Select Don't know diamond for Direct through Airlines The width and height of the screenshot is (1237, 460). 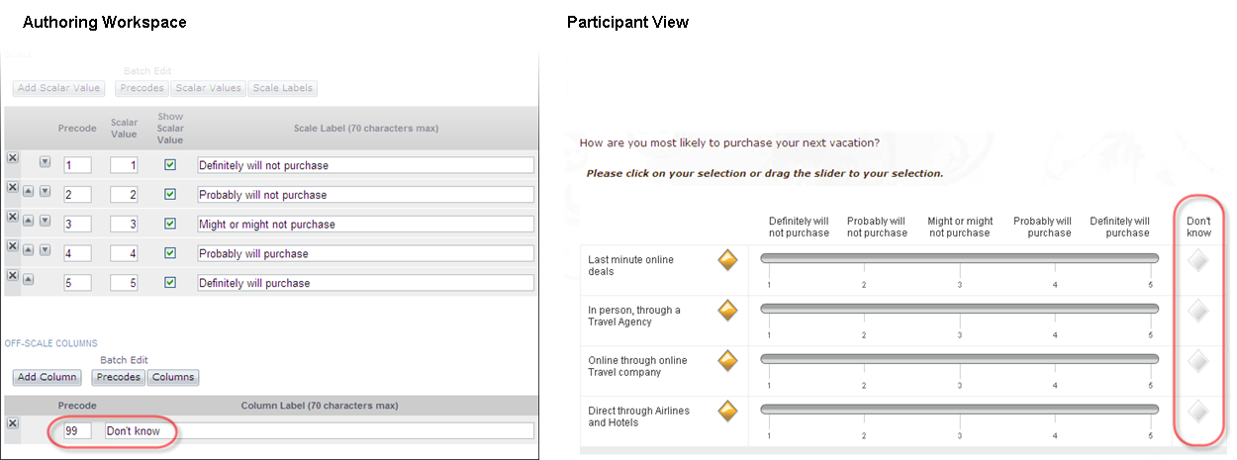[x=1198, y=412]
